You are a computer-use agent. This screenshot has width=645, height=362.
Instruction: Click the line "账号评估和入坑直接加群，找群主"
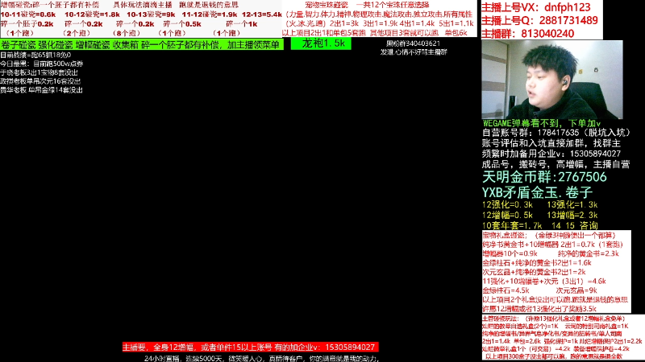[x=551, y=143]
